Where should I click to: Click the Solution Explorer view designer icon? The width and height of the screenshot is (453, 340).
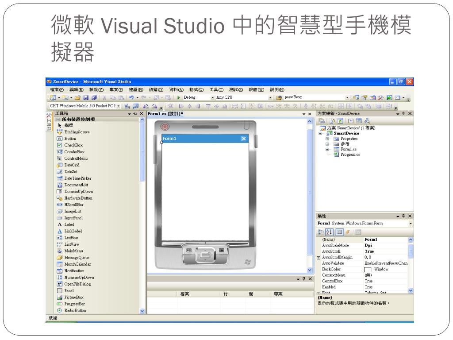click(x=358, y=121)
